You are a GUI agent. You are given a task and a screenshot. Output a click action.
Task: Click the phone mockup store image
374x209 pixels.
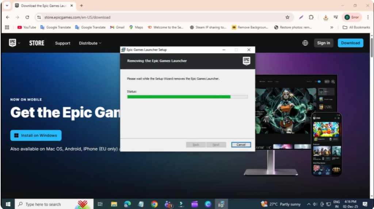pos(326,144)
